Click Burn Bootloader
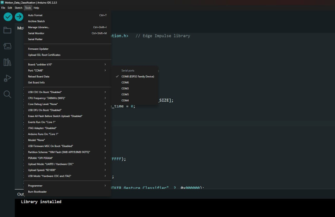The width and height of the screenshot is (335, 217). coord(37,191)
